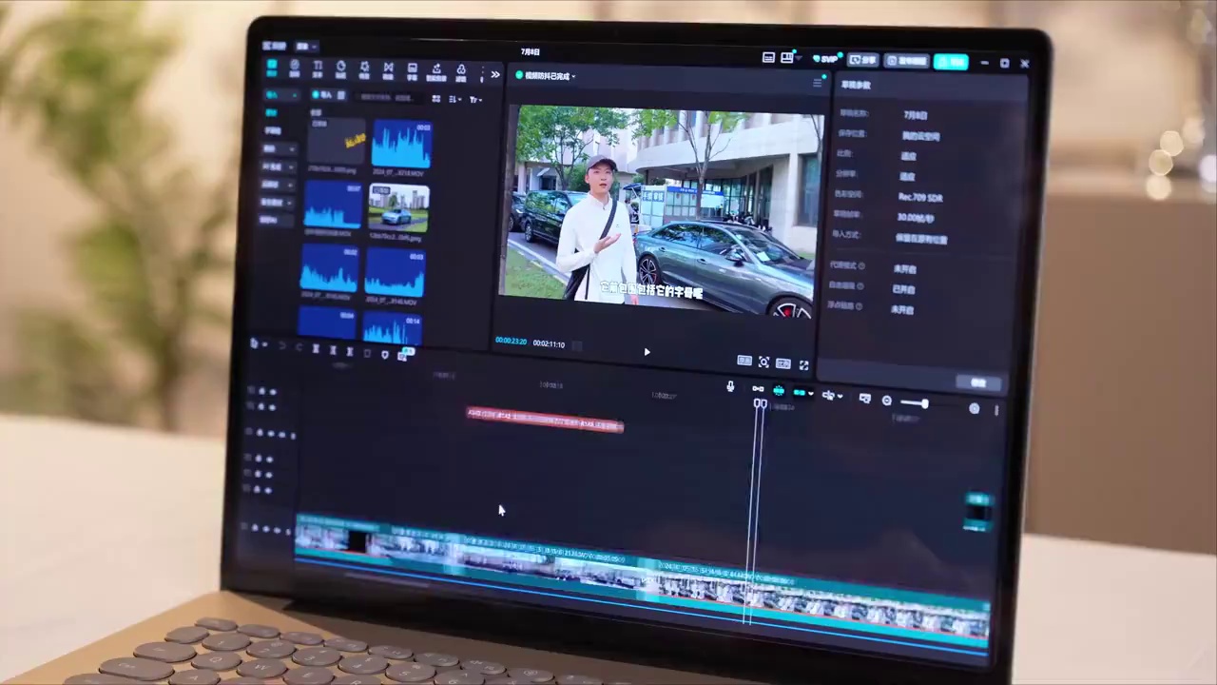Click the voiceover microphone icon above timeline

(730, 388)
